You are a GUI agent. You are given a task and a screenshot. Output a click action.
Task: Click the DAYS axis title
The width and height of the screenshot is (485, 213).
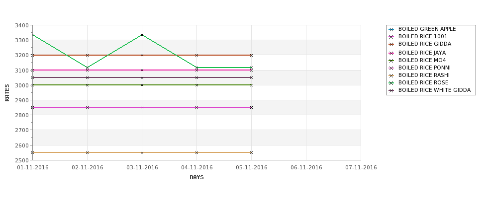[196, 177]
